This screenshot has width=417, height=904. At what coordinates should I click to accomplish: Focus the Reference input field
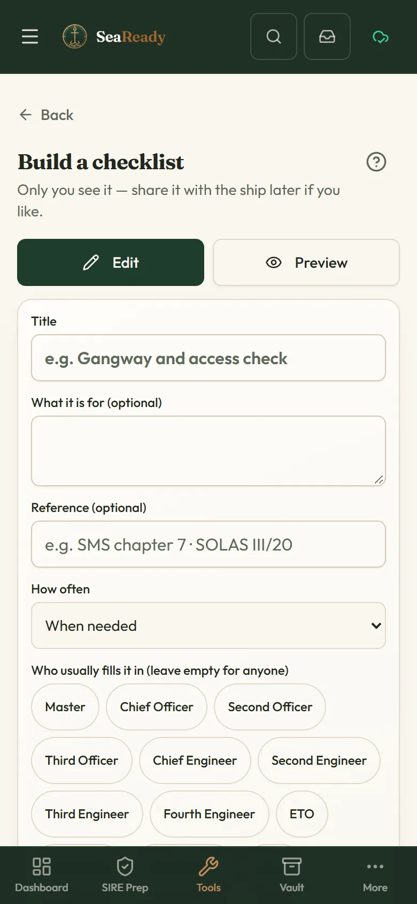[208, 544]
